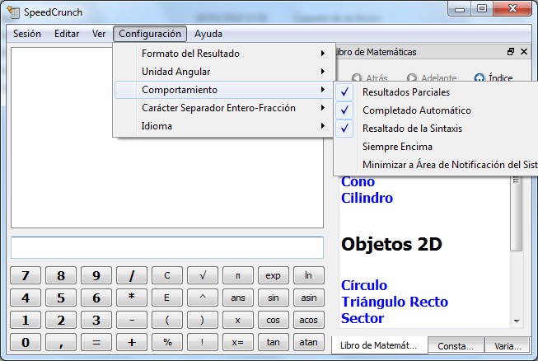
Task: Switch to the Varia... tab
Action: (x=508, y=346)
